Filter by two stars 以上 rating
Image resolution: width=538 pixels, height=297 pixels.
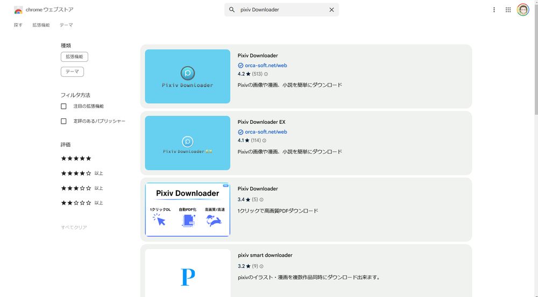82,203
